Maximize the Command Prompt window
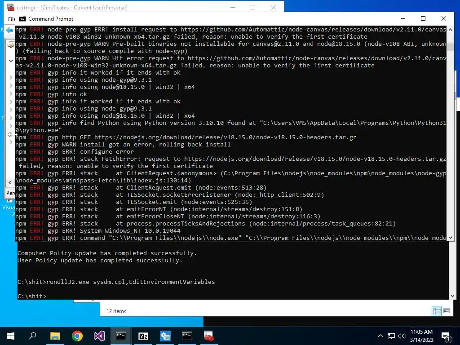The width and height of the screenshot is (460, 345). (x=423, y=19)
